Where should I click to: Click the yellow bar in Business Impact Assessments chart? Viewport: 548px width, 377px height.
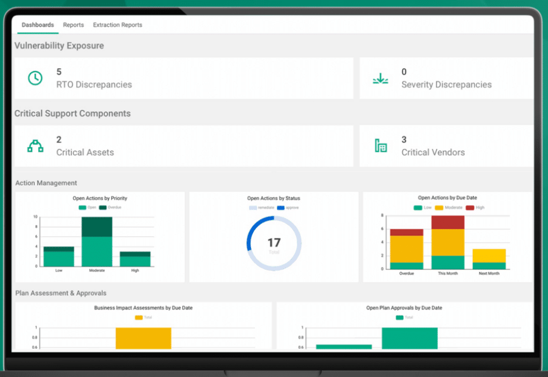tap(144, 338)
